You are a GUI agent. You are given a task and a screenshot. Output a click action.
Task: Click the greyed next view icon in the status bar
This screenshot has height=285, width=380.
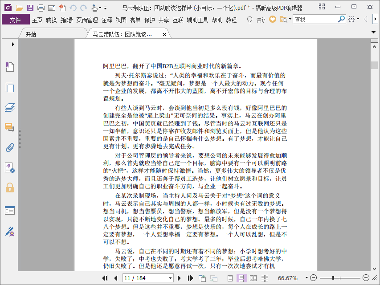pyautogui.click(x=214, y=278)
